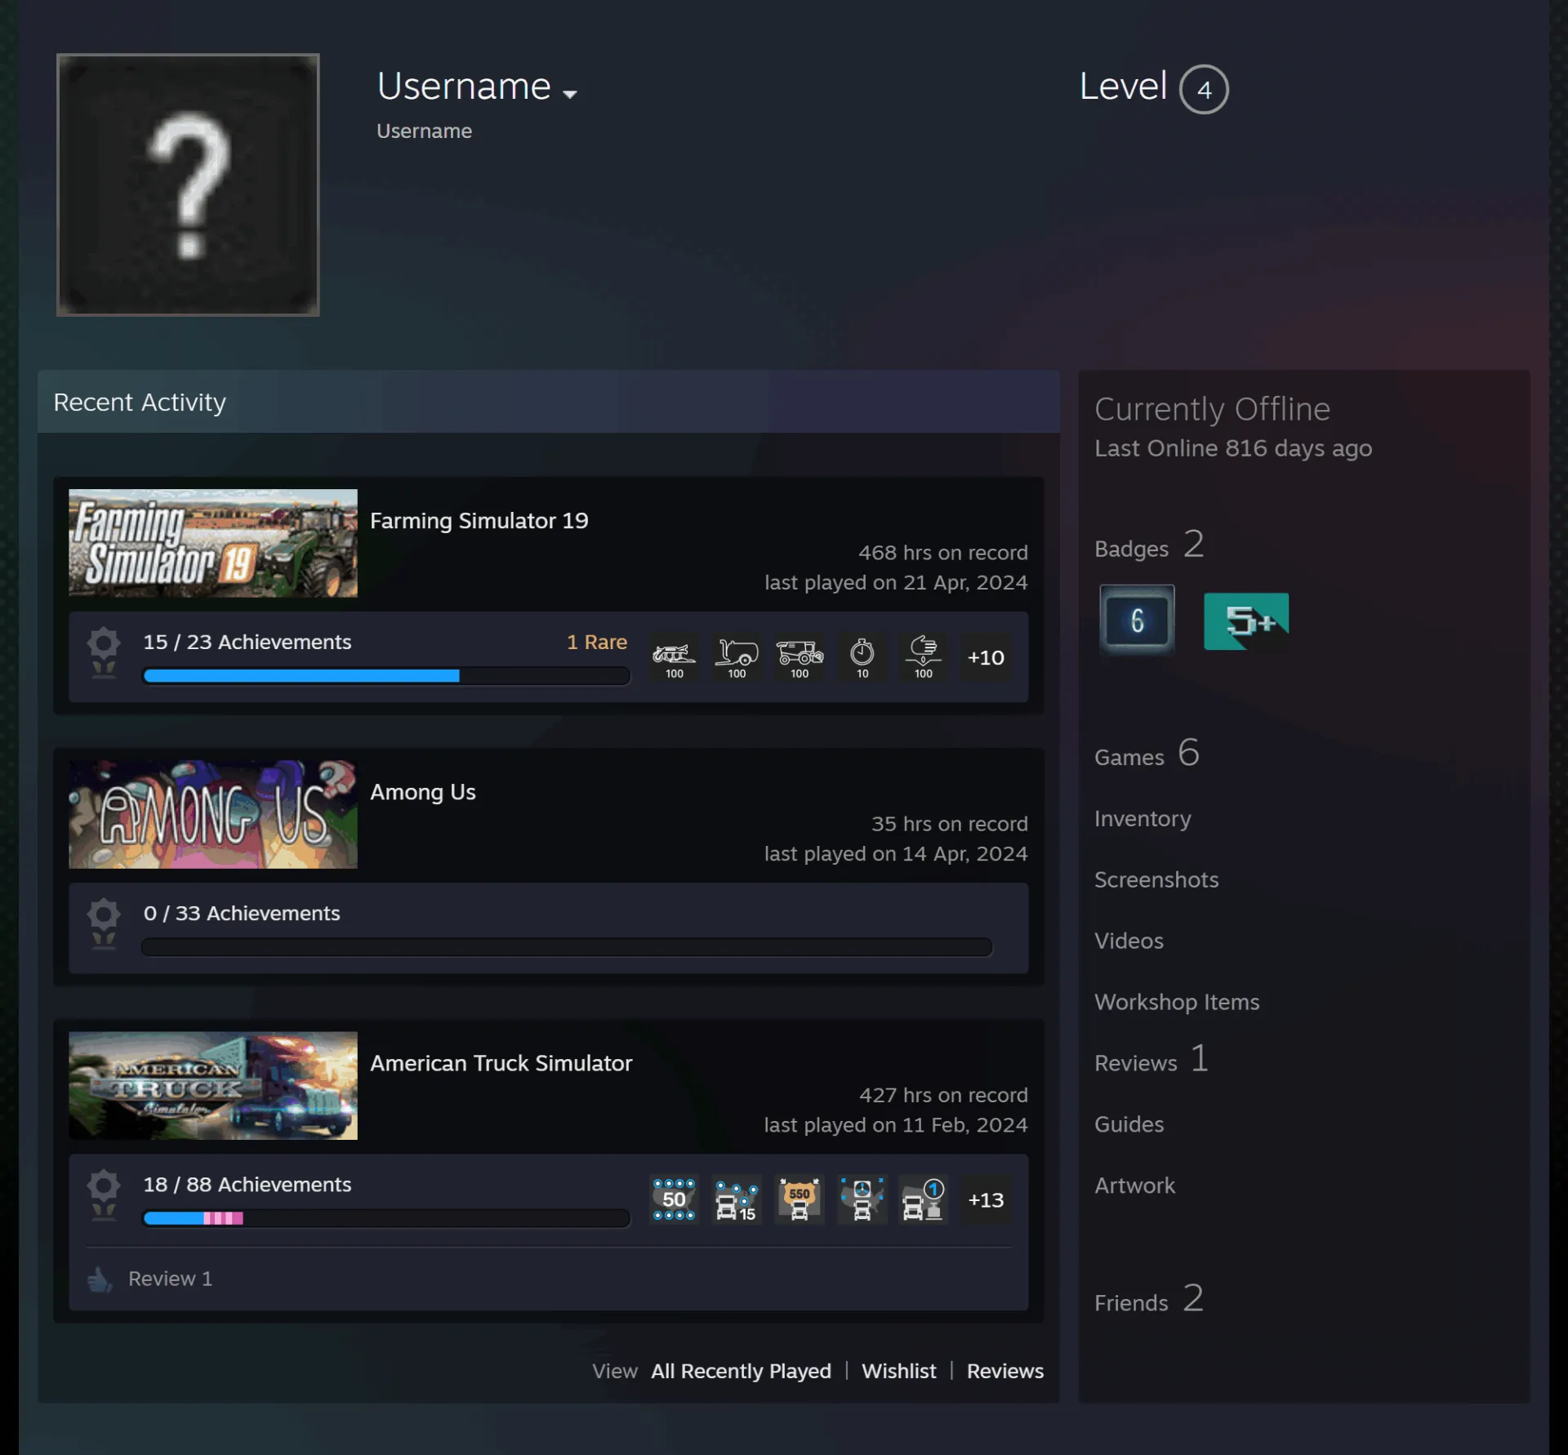This screenshot has width=1568, height=1455.
Task: Open the Badges 2 section
Action: [1149, 545]
